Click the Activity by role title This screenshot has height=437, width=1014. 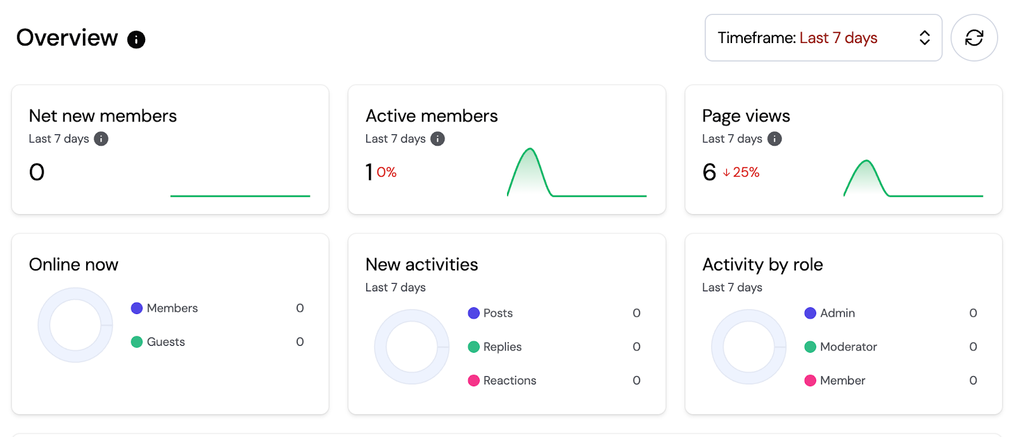[x=762, y=265]
